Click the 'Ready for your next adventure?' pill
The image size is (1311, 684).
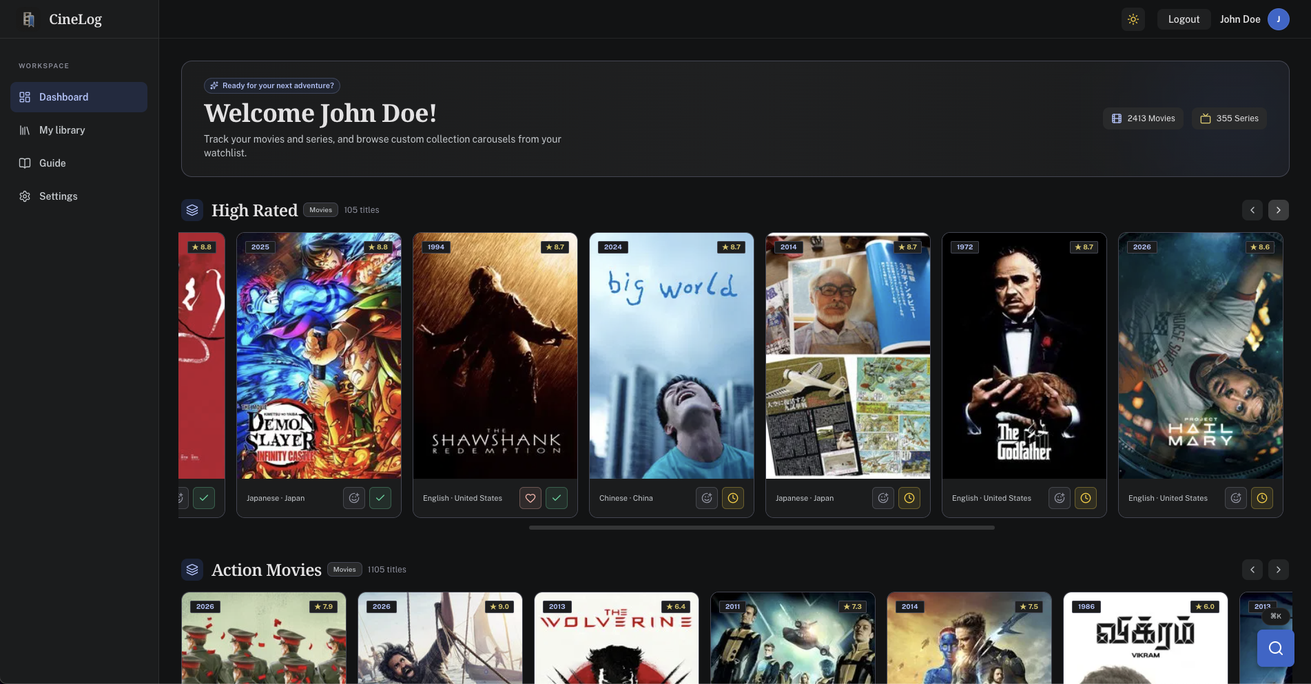pos(272,85)
